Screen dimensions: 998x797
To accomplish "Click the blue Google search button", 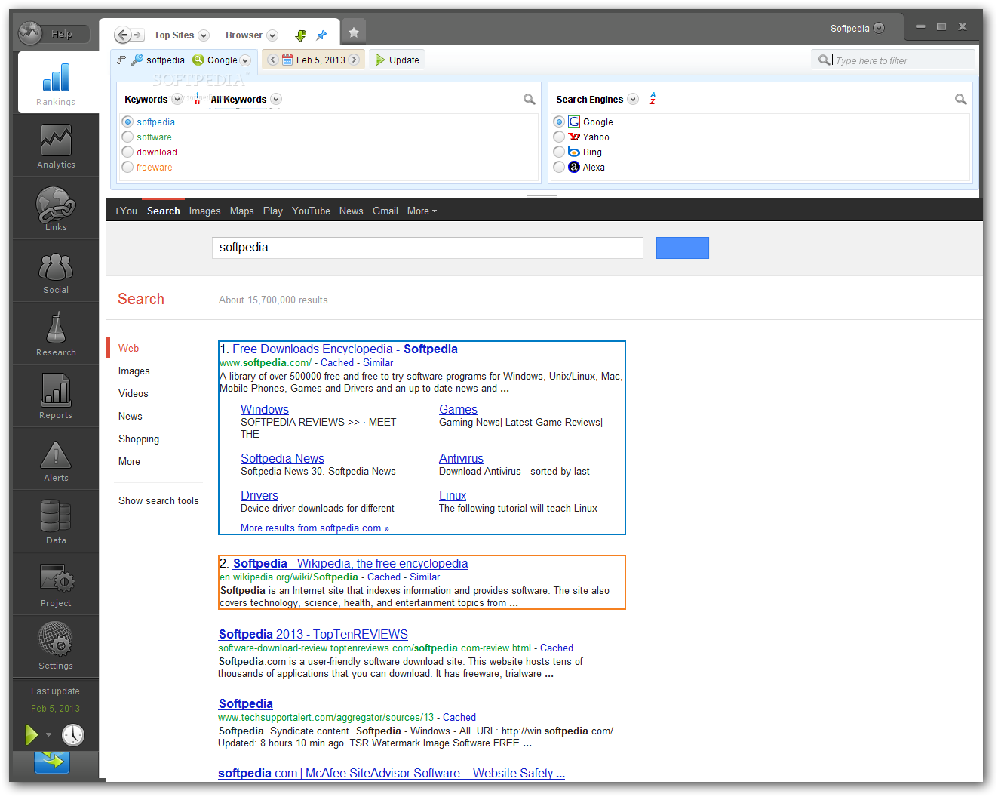I will [x=683, y=248].
